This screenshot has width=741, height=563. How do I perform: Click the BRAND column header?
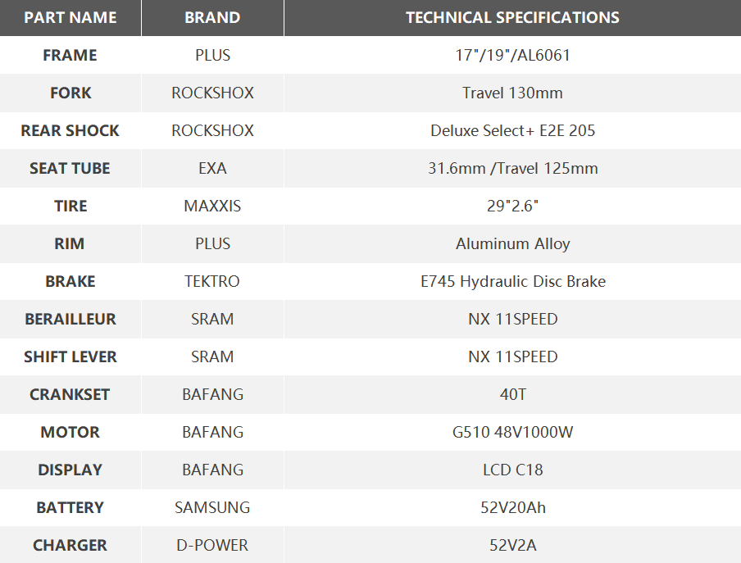coord(212,17)
